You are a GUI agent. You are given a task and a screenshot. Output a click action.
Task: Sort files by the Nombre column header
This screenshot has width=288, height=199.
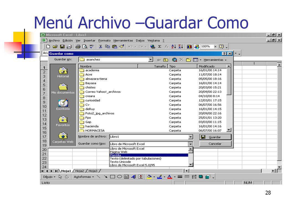pyautogui.click(x=108, y=66)
